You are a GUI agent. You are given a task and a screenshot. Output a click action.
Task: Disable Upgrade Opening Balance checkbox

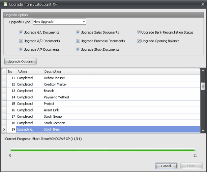point(139,41)
